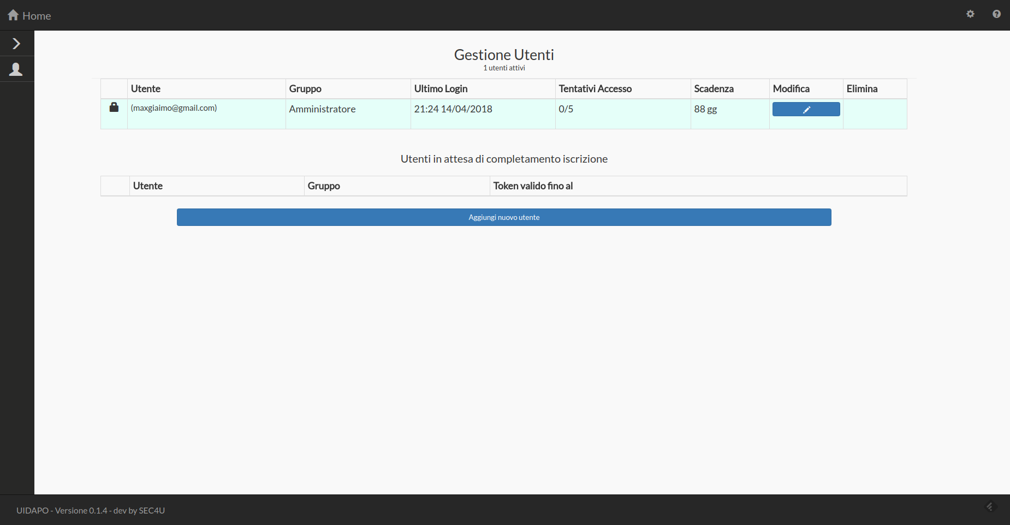This screenshot has width=1010, height=525.
Task: Open the settings gear icon
Action: (x=970, y=14)
